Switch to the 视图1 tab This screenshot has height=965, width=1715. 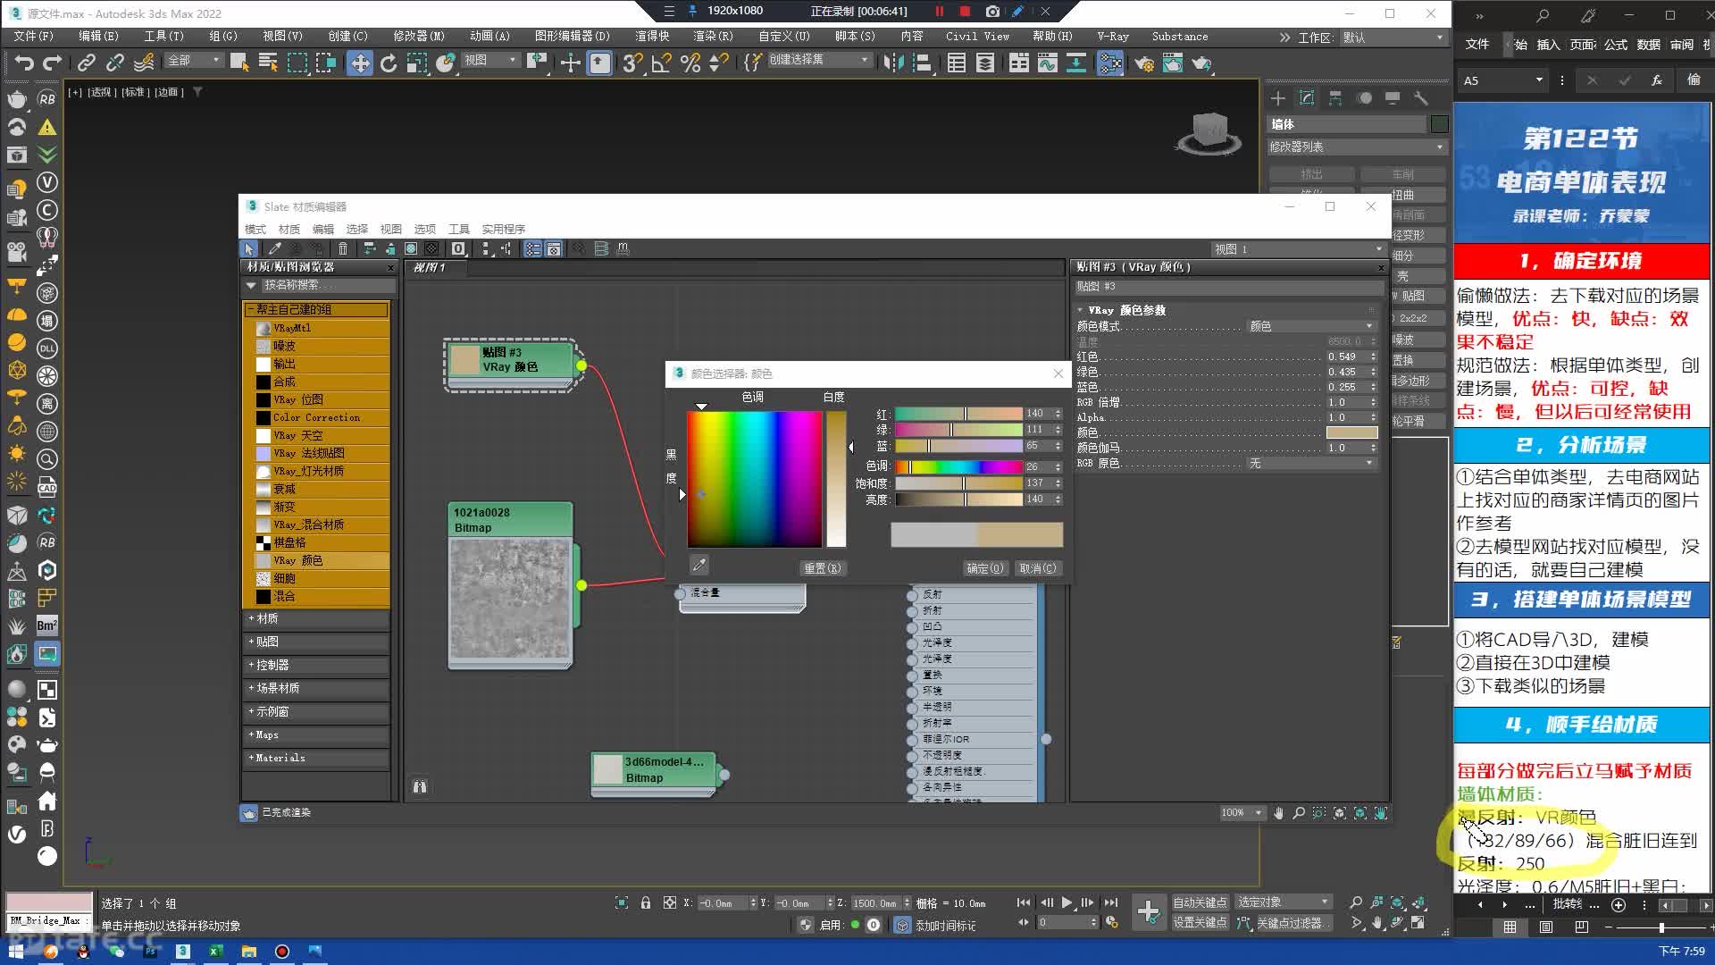430,267
